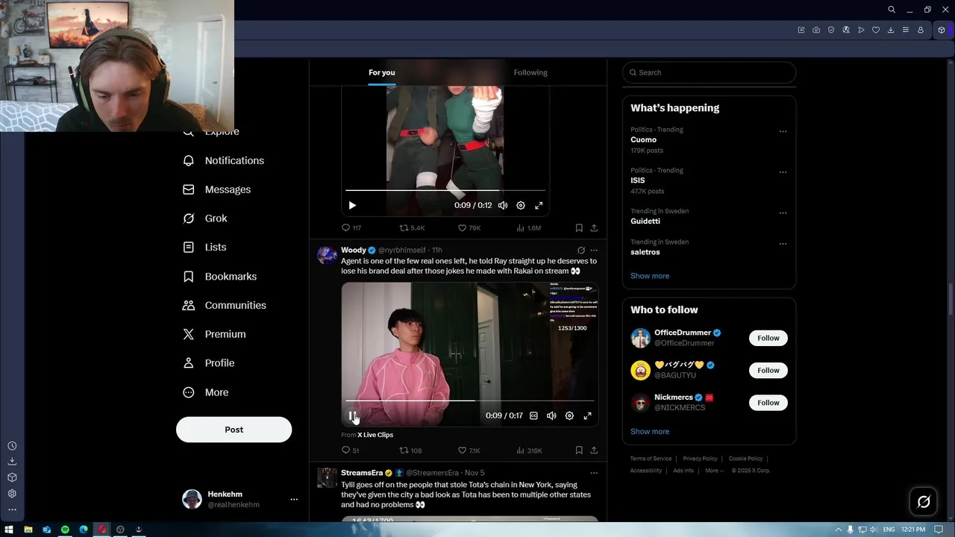Open playback settings on Woody's video
Viewport: 955px width, 537px height.
pyautogui.click(x=569, y=416)
